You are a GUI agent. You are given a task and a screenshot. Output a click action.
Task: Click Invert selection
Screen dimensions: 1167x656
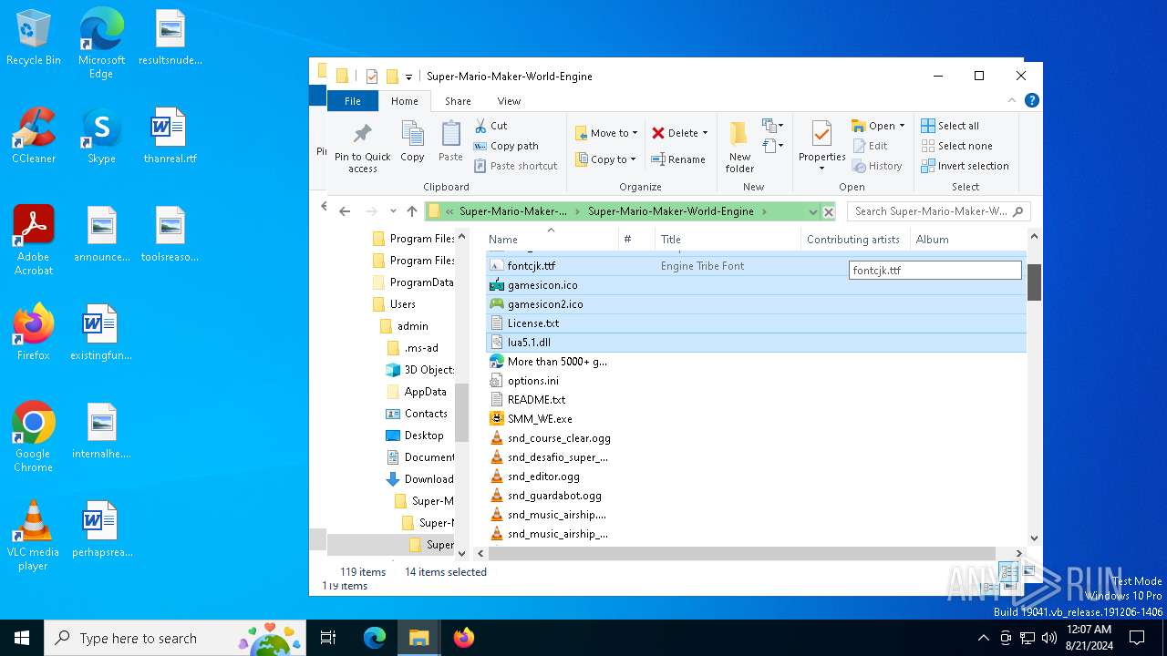pyautogui.click(x=965, y=166)
